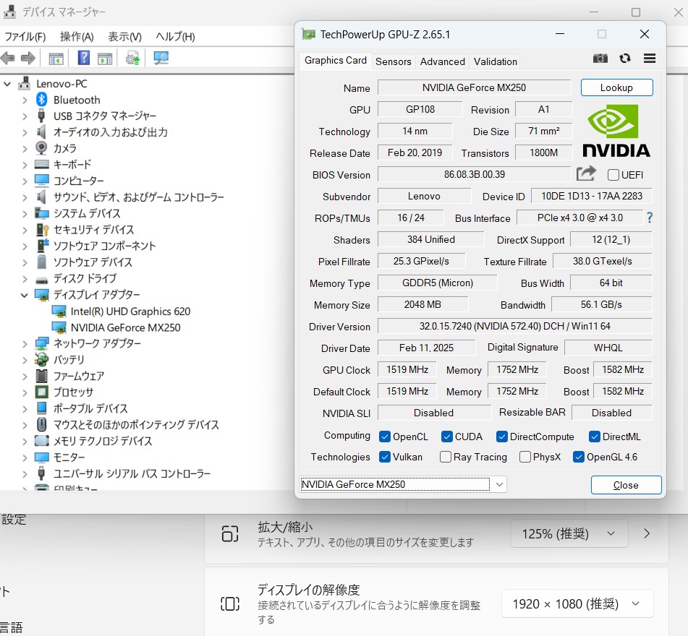Toggle the DirectCompute checkbox
This screenshot has width=688, height=636.
point(502,437)
